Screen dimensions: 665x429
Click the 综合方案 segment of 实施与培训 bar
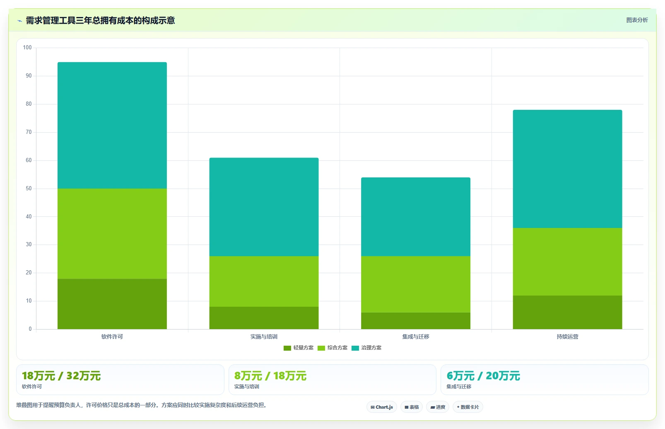(264, 281)
